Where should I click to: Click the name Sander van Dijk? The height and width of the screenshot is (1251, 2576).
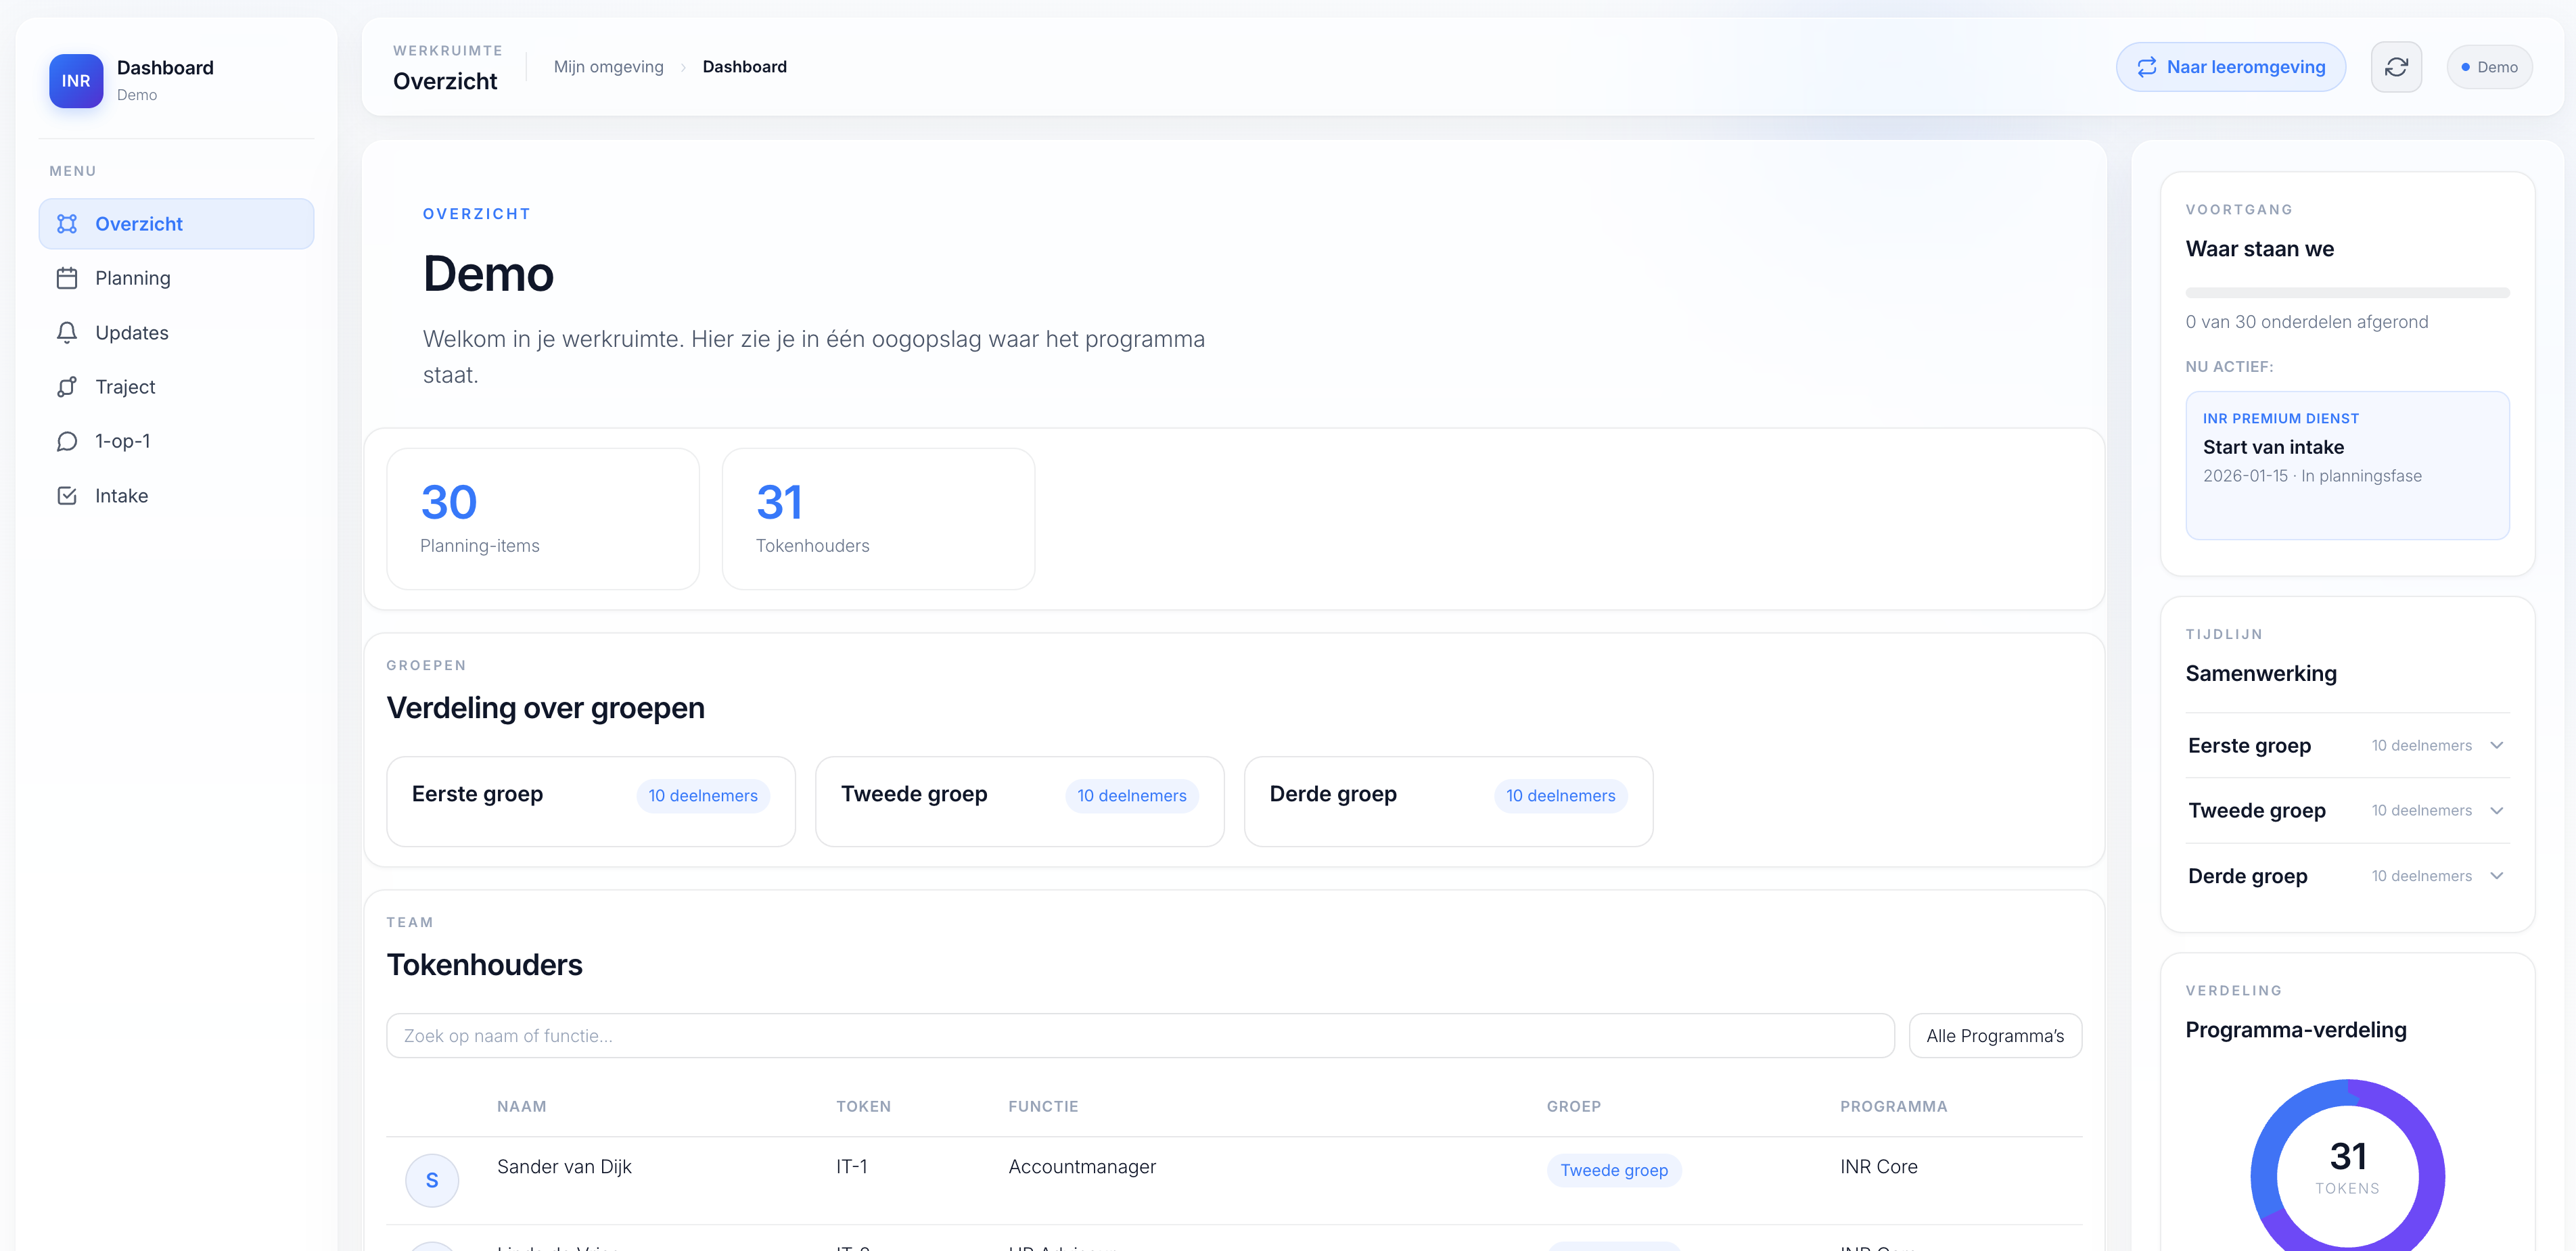tap(564, 1166)
